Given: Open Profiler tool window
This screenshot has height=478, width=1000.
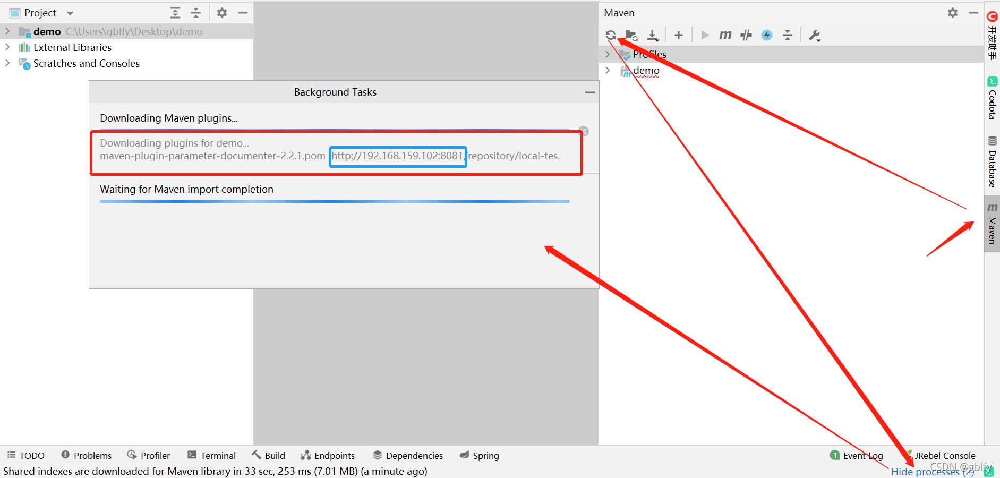Looking at the screenshot, I should point(149,455).
